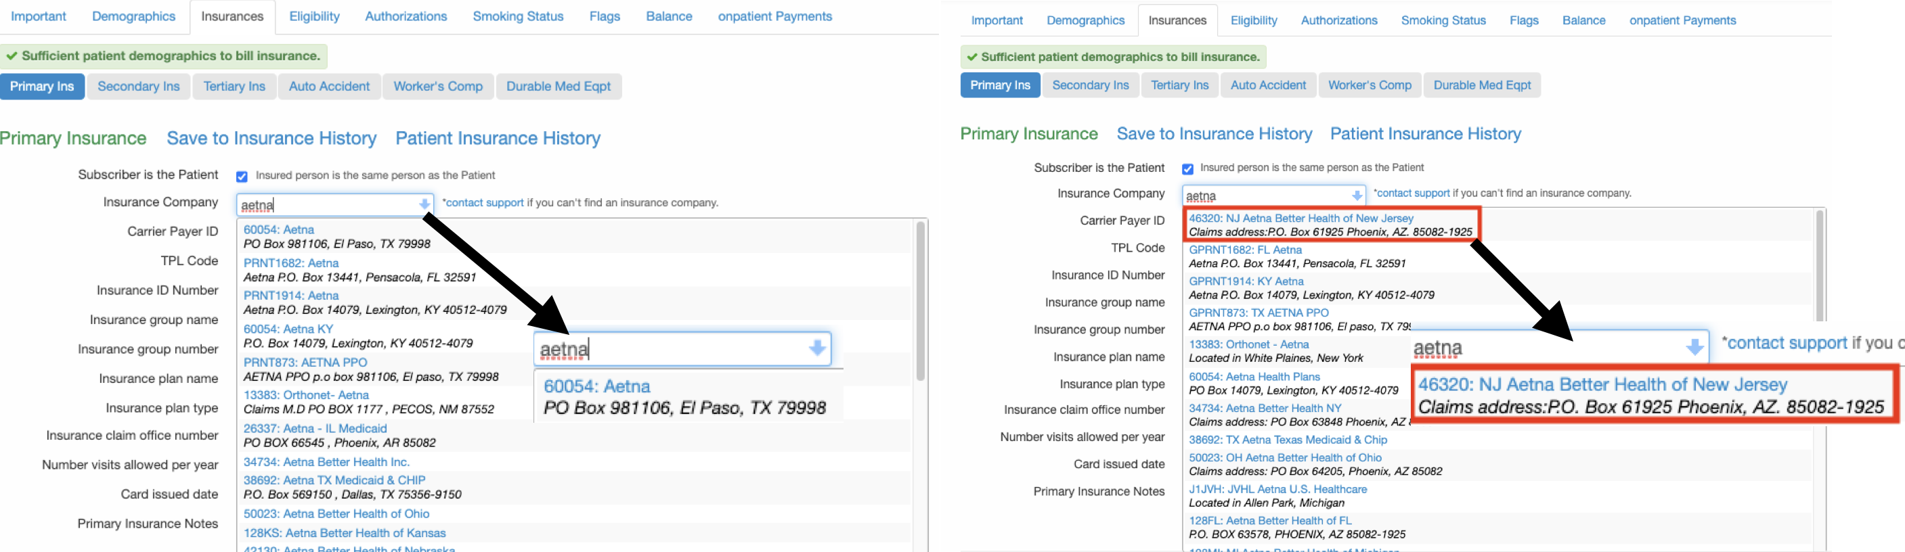This screenshot has height=552, width=1905.
Task: Select 38692: Aetna TX Medicaid & CHIP
Action: coord(577,488)
